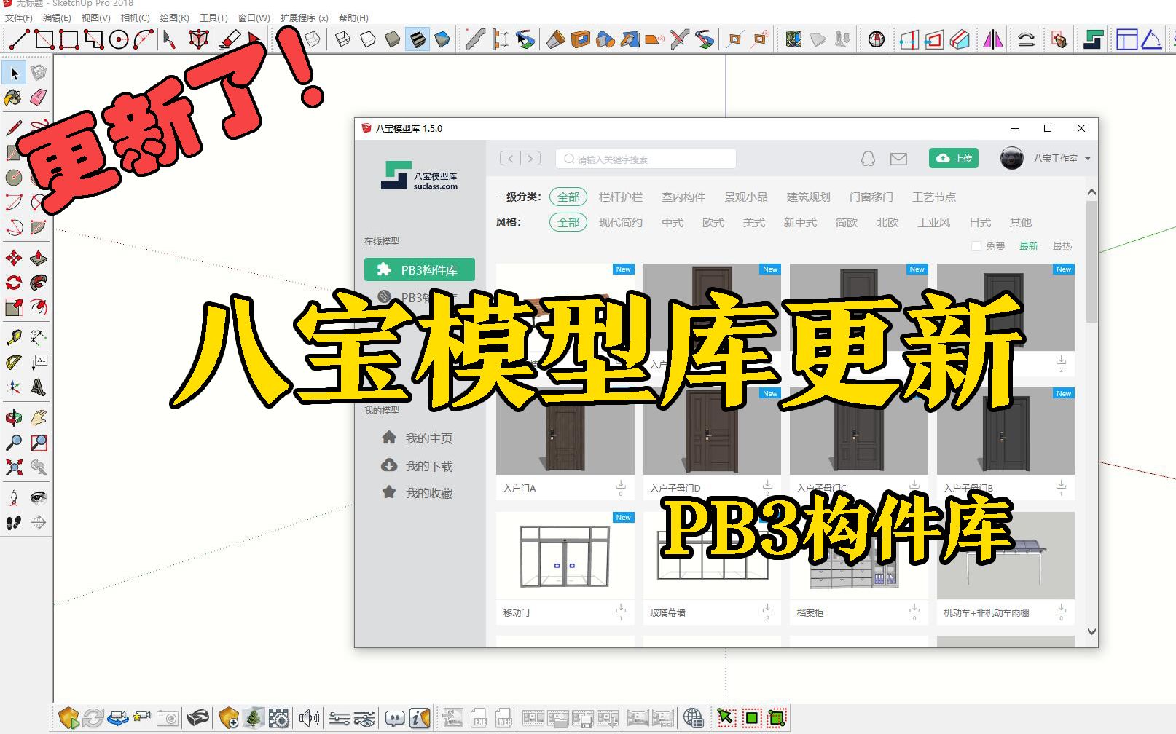Image resolution: width=1176 pixels, height=734 pixels.
Task: Click the VR headset icon in bottom toolbar
Action: pos(197,719)
